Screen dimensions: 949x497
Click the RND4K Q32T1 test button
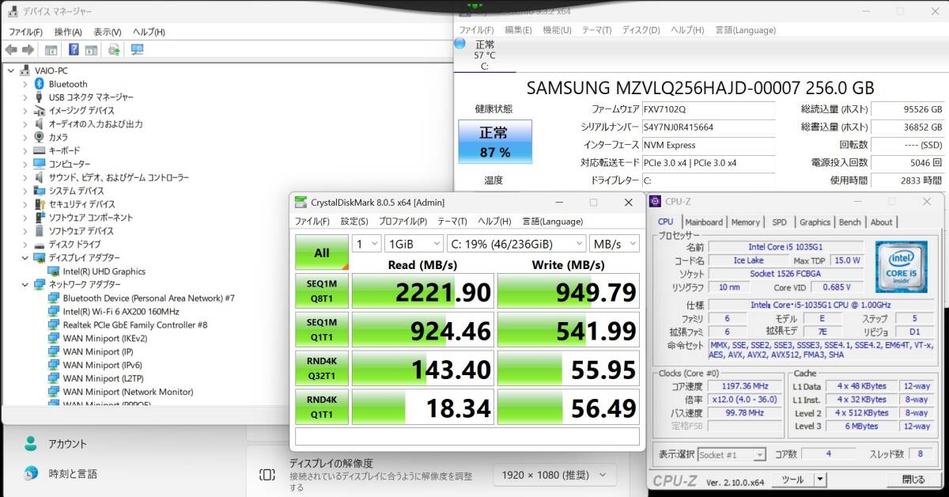(322, 368)
